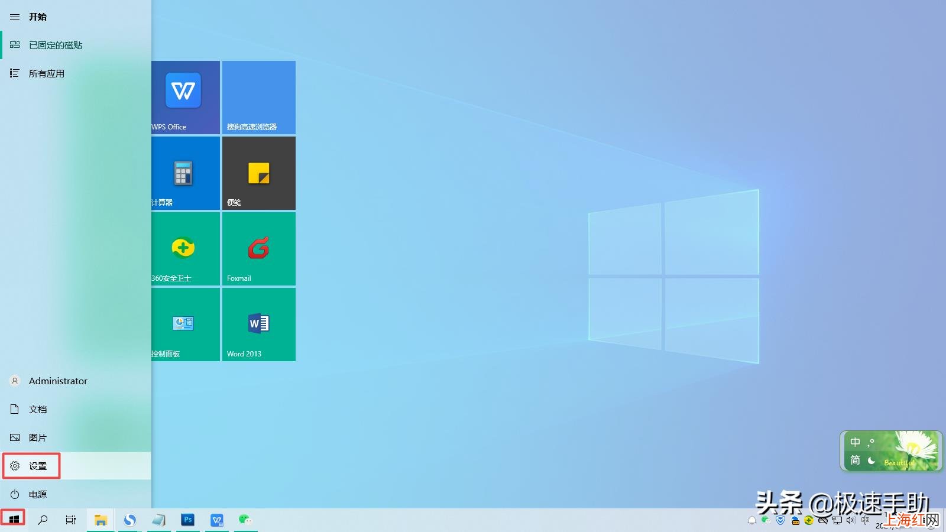946x532 pixels.
Task: Open the 电源 power options
Action: point(76,495)
